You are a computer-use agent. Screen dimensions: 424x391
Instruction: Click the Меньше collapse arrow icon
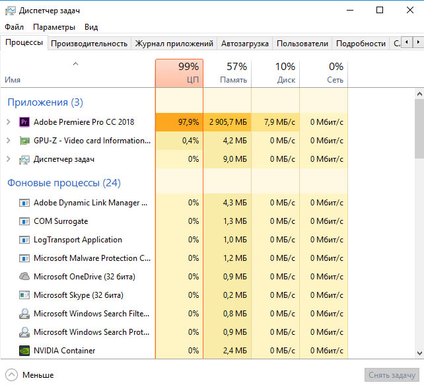point(11,375)
